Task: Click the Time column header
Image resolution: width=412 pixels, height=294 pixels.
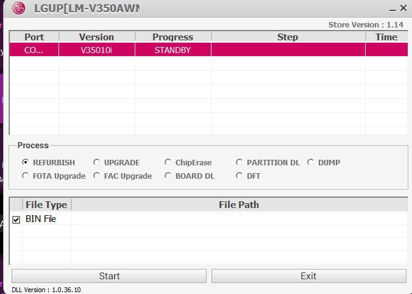Action: point(386,37)
